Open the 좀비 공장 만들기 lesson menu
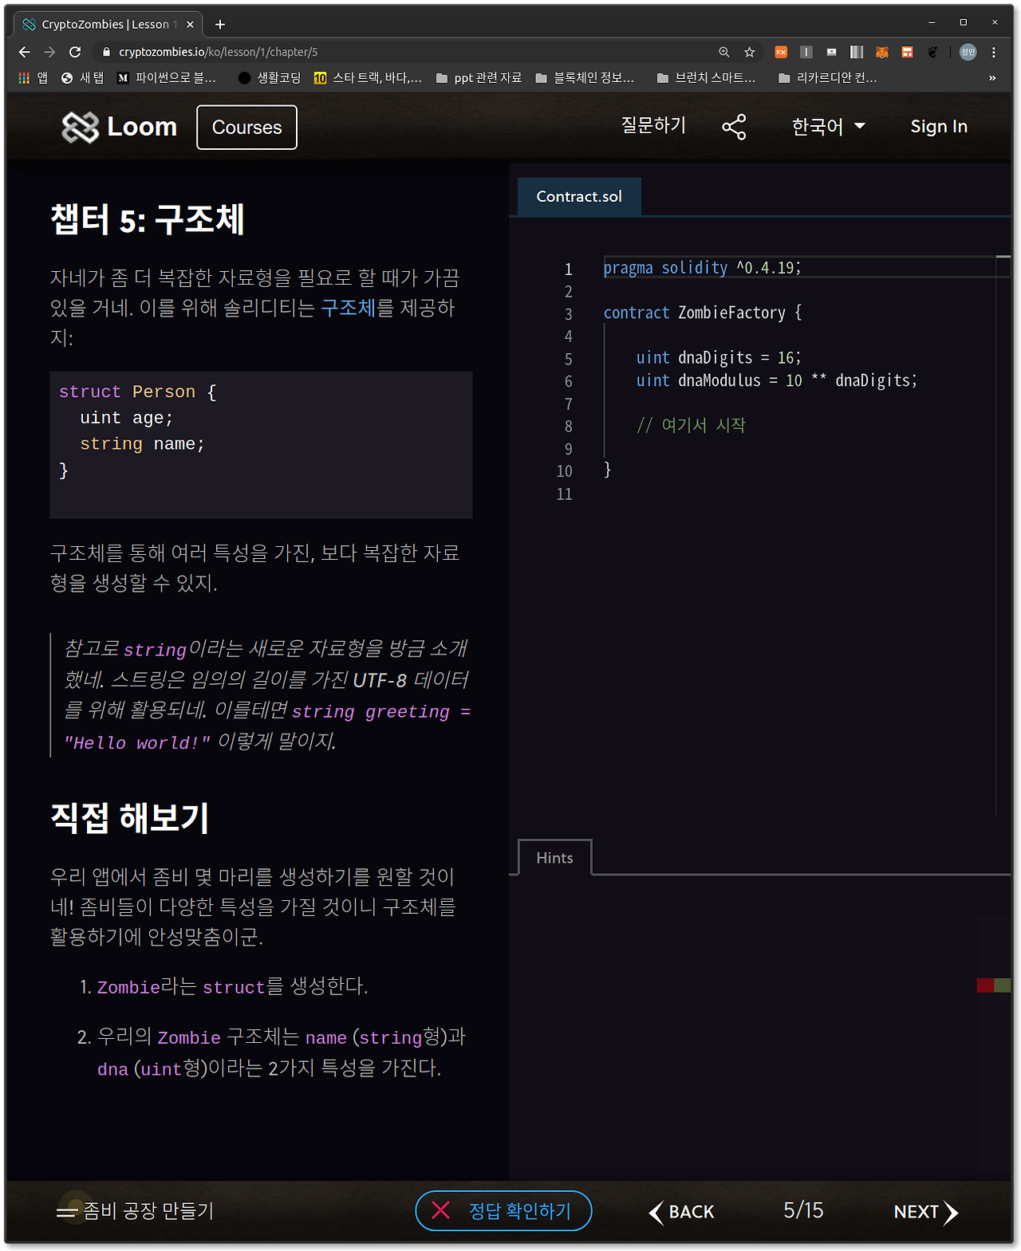 click(135, 1211)
